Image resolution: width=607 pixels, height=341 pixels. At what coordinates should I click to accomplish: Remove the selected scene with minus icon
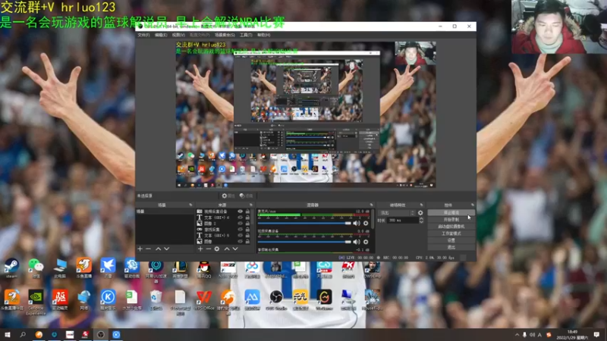tap(148, 249)
